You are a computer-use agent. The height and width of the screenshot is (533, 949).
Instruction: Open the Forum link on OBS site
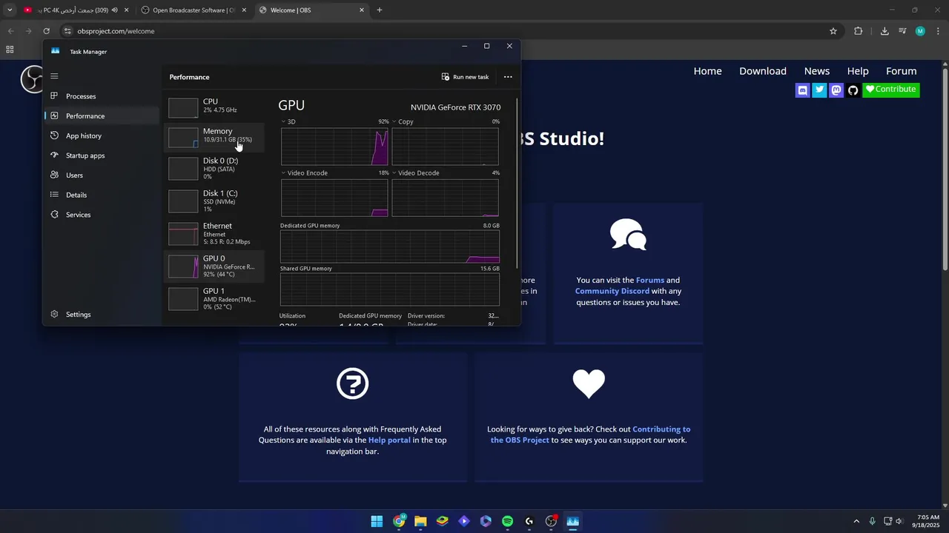point(902,71)
